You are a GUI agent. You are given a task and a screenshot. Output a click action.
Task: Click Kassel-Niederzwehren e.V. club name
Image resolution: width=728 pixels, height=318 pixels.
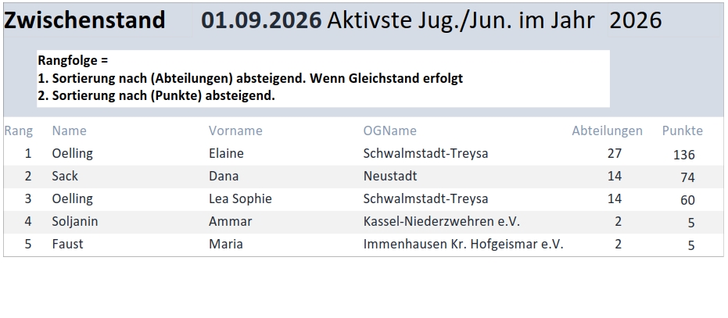441,221
